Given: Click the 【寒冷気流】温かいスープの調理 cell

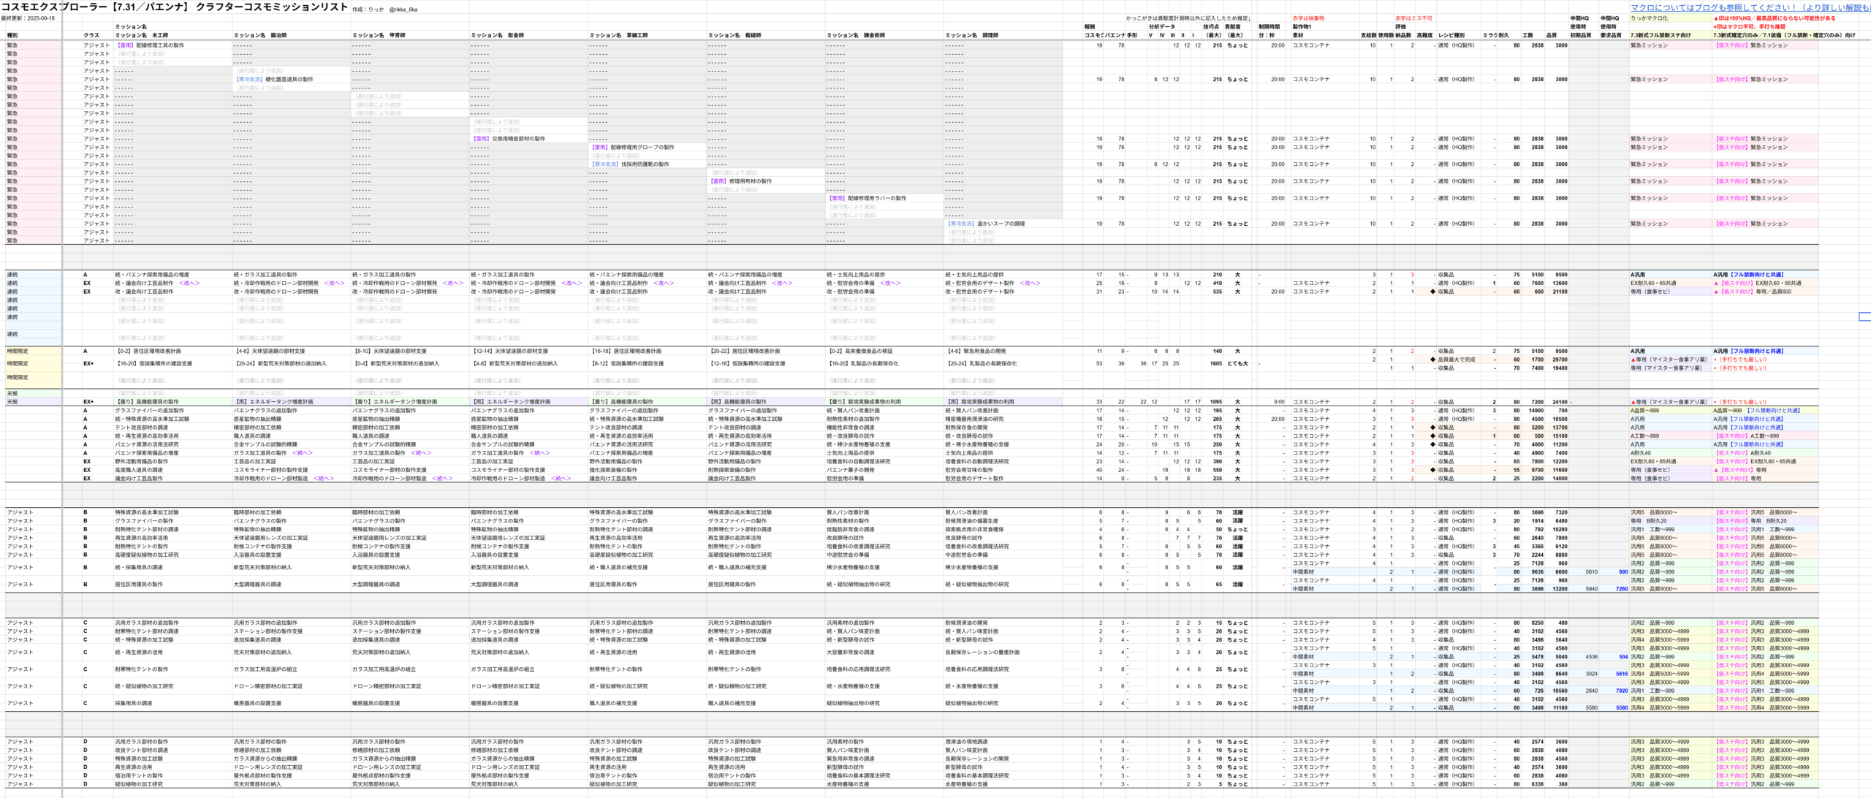Looking at the screenshot, I should 987,224.
